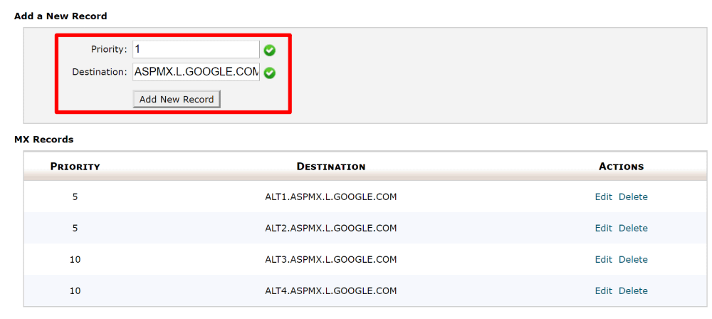Delete the ALT2.ASPMX.L.GOOGLE.COM record
712x319 pixels.
click(633, 228)
